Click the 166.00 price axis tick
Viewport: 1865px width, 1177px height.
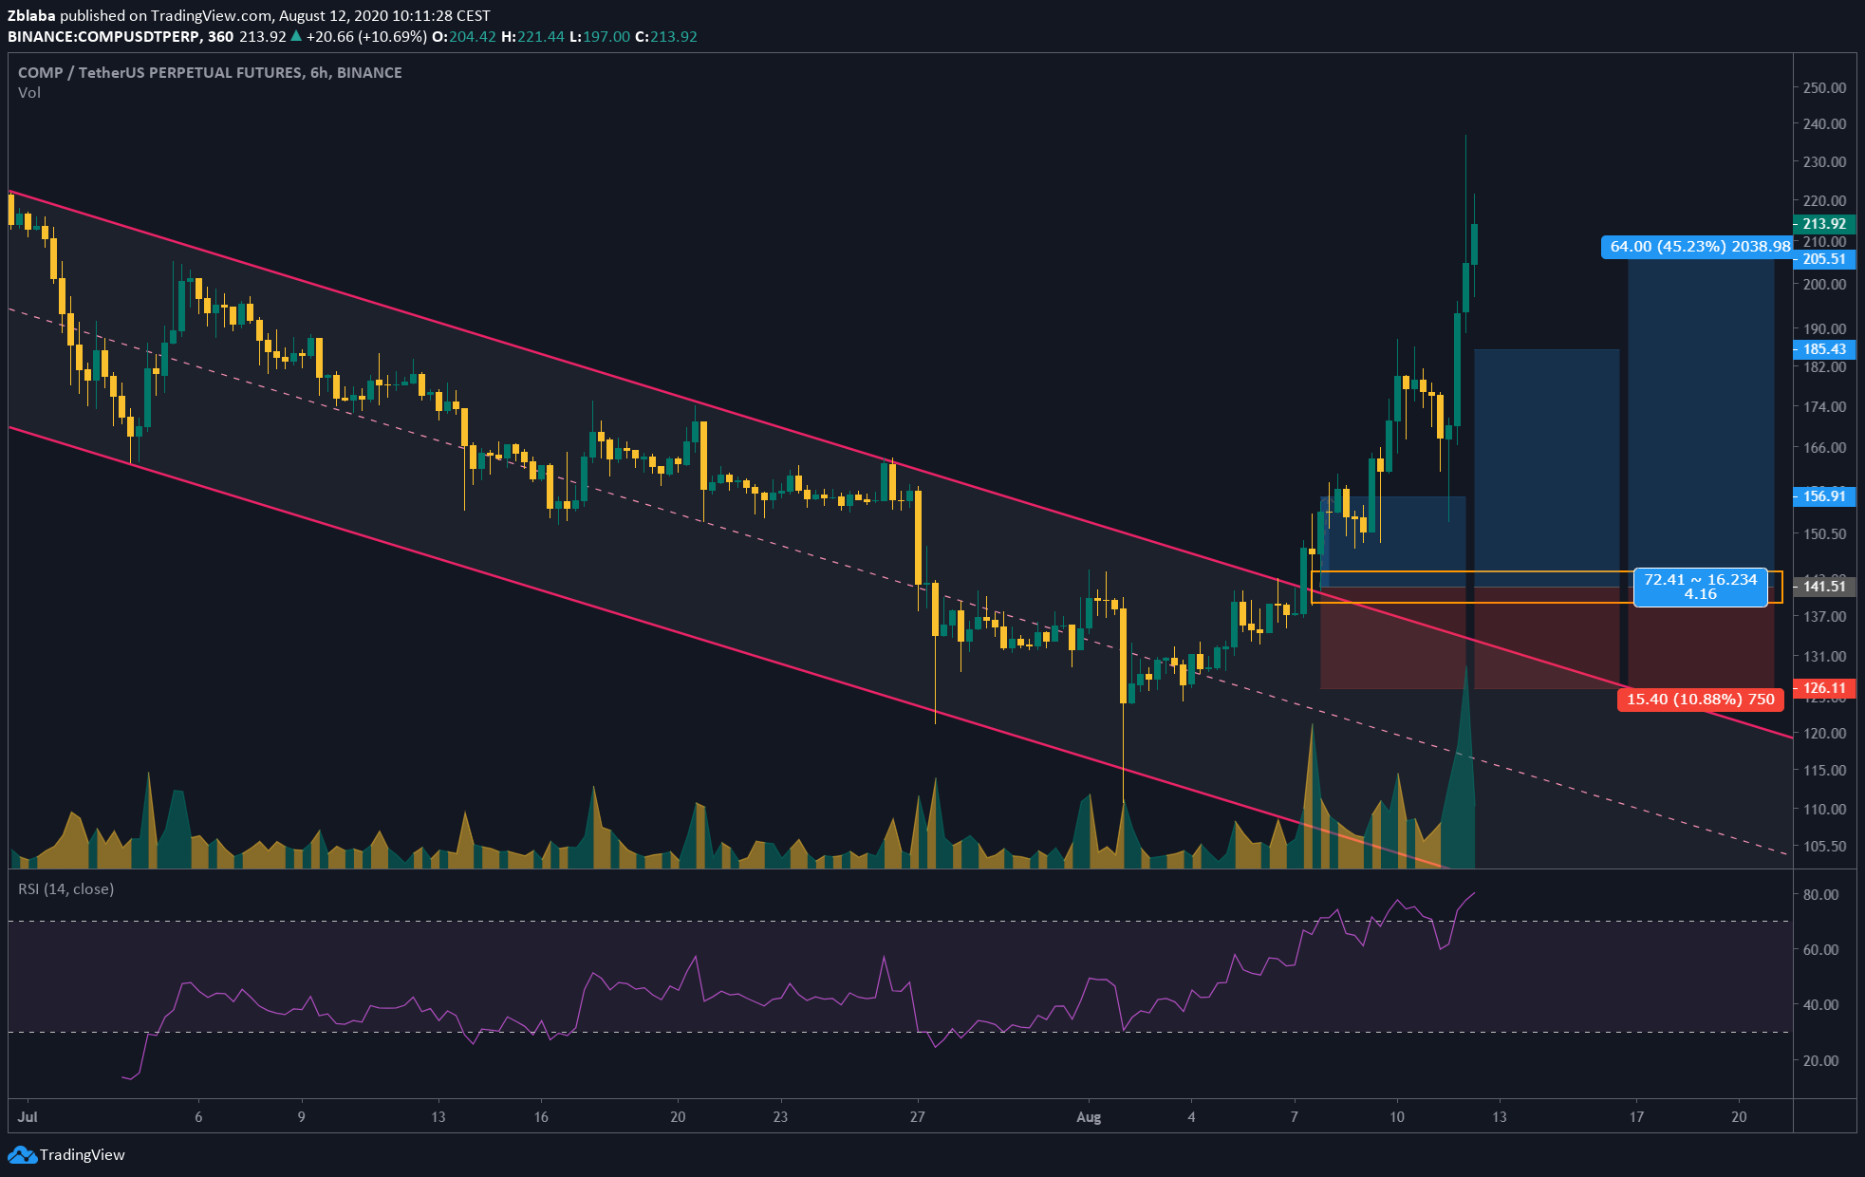click(1824, 447)
